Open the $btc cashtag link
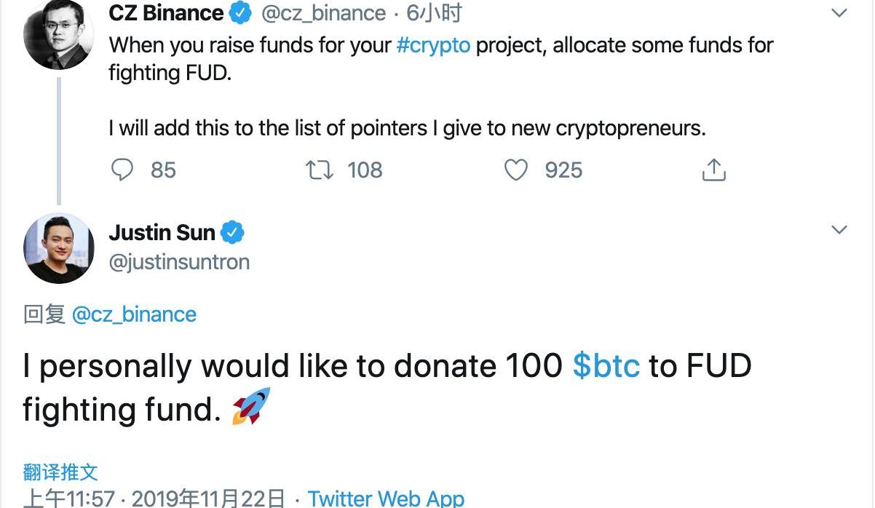The height and width of the screenshot is (508, 875). (x=606, y=366)
